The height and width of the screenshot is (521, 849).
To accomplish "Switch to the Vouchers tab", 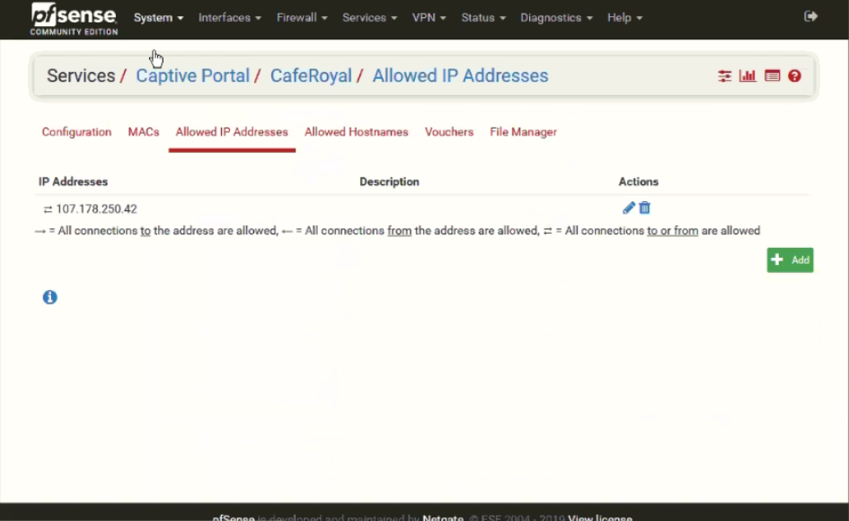I will 449,132.
